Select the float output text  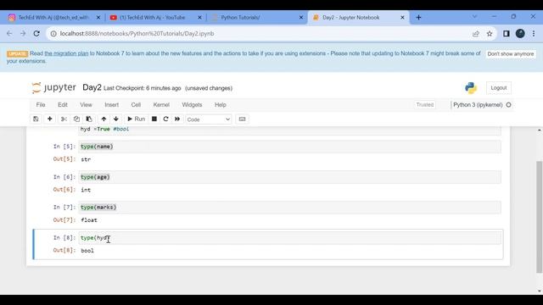(x=89, y=220)
